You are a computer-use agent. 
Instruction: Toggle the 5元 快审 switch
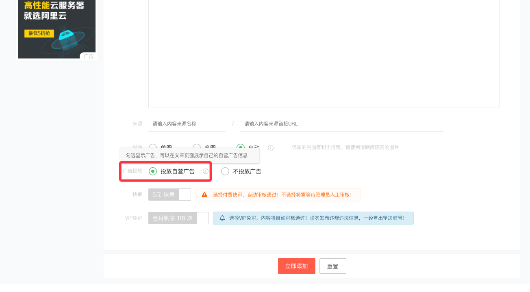[x=169, y=195]
